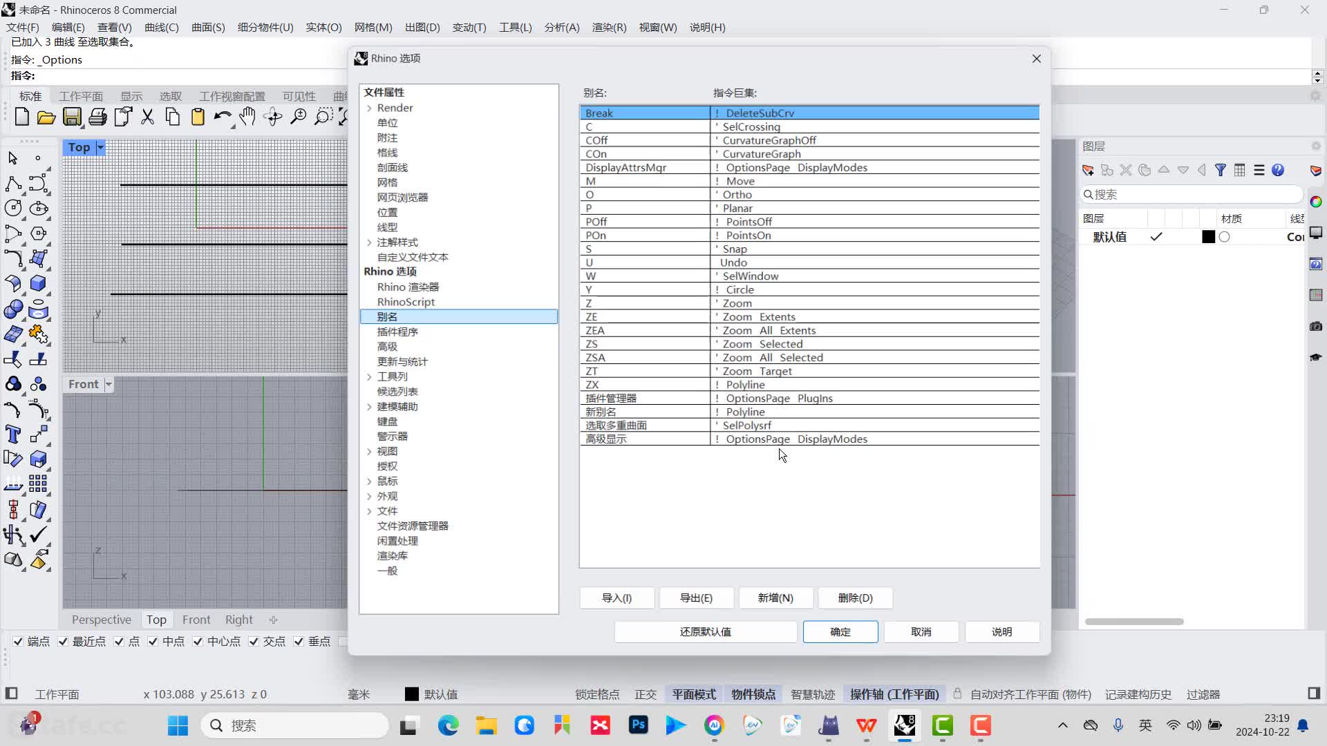Click the checkmark visibility icon on 默认值 layer
The height and width of the screenshot is (746, 1327).
1156,237
